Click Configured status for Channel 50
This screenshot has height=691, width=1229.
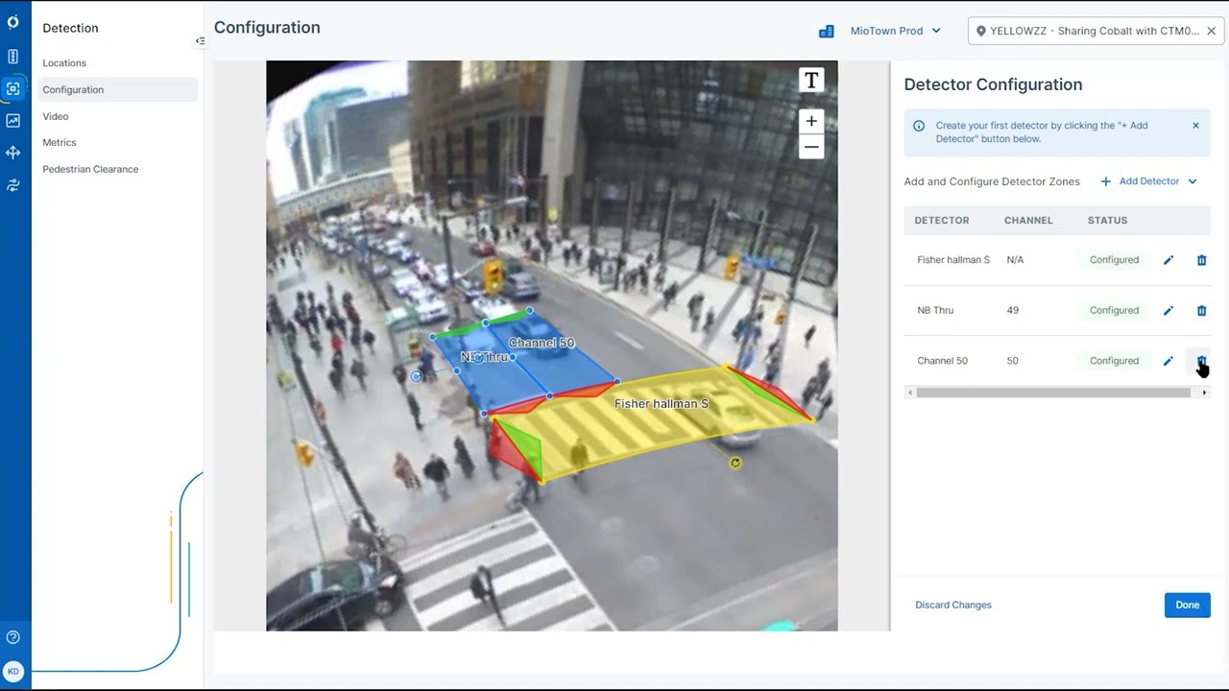pyautogui.click(x=1114, y=361)
